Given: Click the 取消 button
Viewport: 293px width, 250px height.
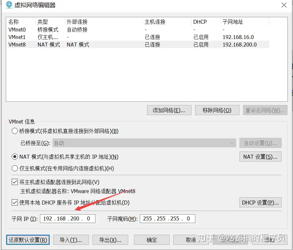Looking at the screenshot, I should coord(190,240).
